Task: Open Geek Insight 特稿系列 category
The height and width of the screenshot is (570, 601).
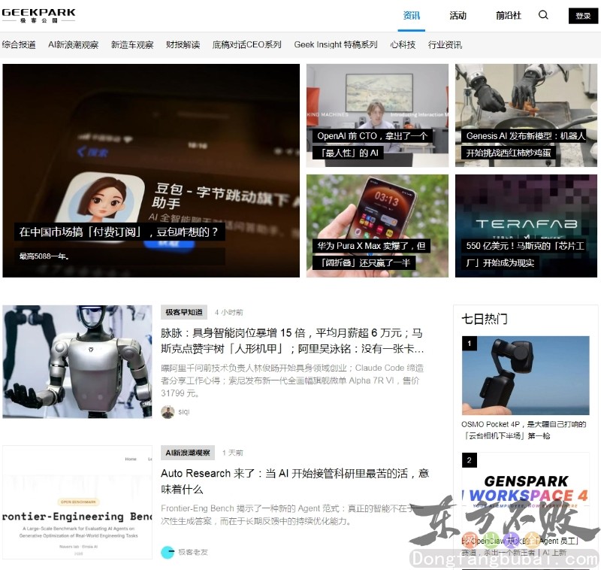Action: (336, 44)
